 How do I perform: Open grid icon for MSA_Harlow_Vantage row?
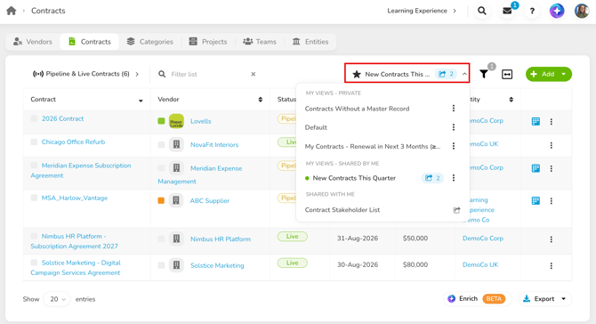coord(536,200)
